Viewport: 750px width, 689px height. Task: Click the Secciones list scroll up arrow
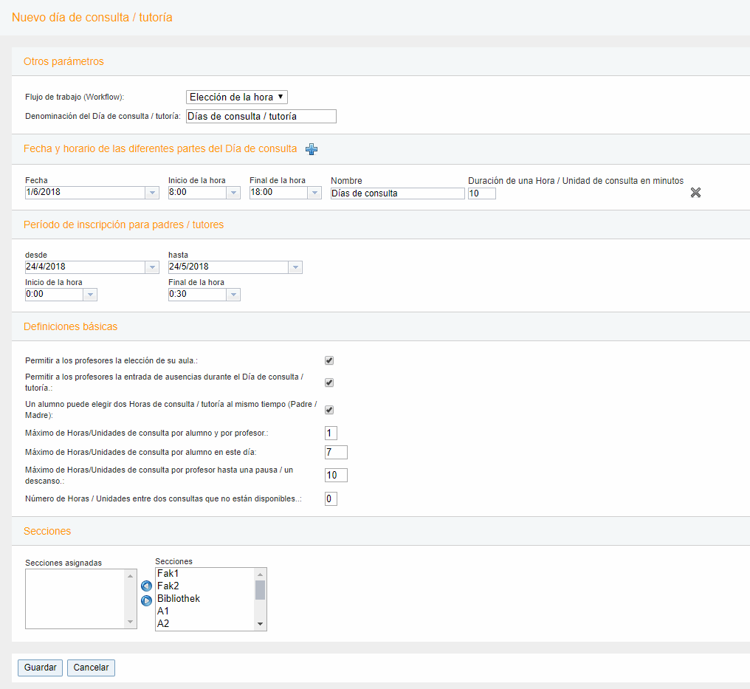coord(260,575)
